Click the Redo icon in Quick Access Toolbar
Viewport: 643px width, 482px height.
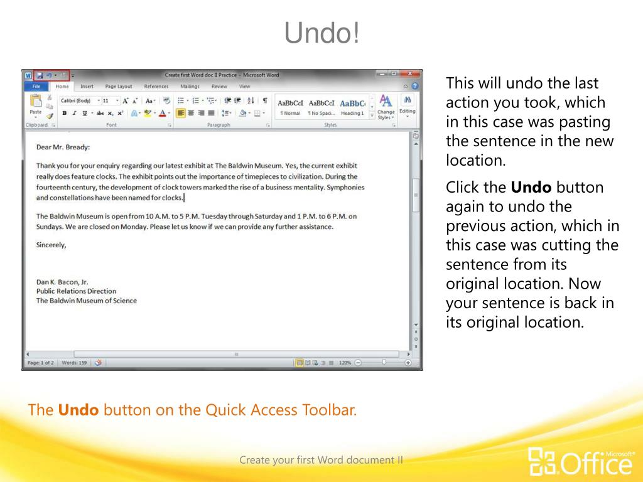click(x=63, y=75)
